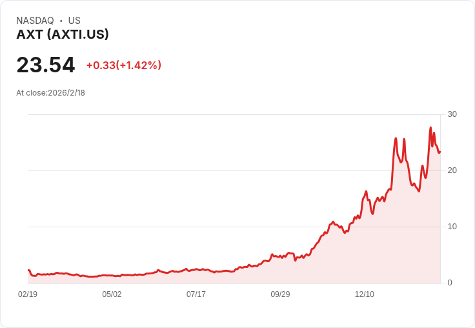Click the 07/17 date label on axis
The height and width of the screenshot is (328, 475).
tap(196, 294)
